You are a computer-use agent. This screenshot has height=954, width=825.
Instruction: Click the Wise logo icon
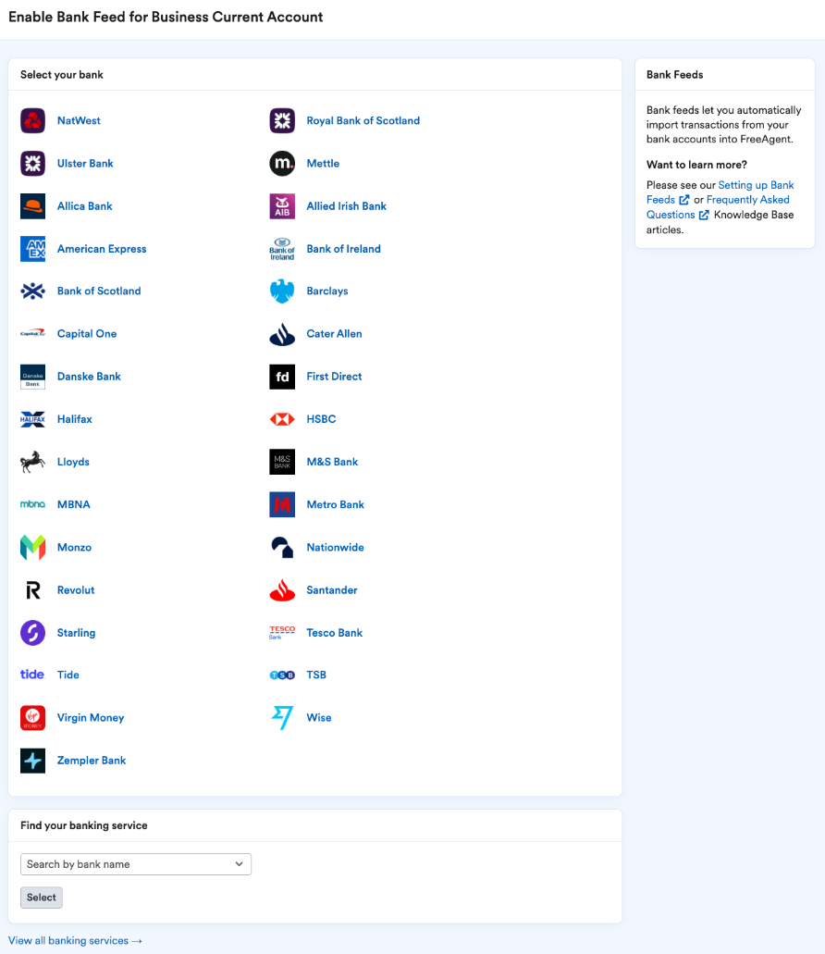click(x=282, y=718)
